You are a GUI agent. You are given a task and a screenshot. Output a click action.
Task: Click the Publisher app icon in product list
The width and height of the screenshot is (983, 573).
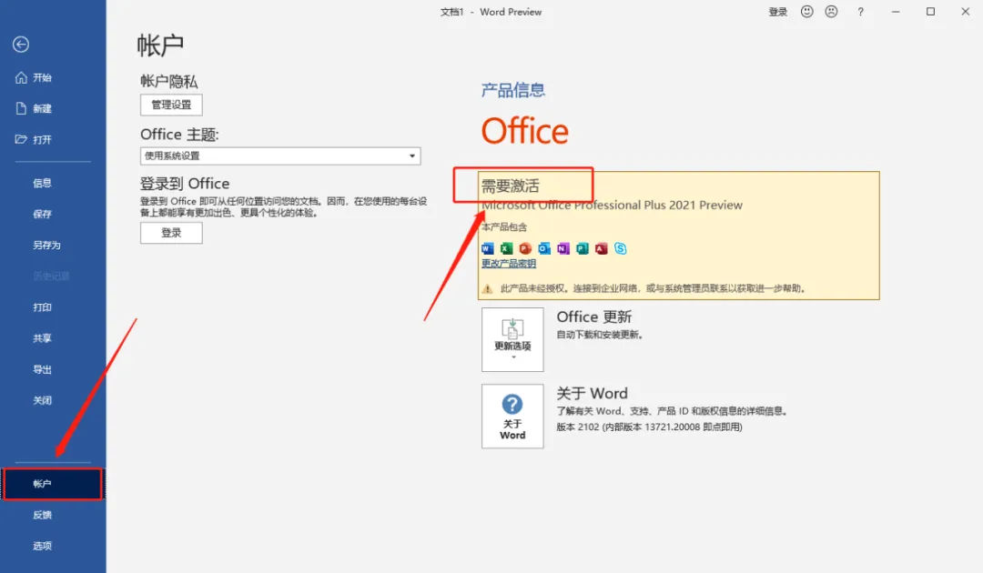583,248
